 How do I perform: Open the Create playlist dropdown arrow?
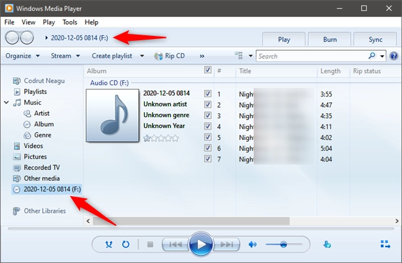[142, 56]
